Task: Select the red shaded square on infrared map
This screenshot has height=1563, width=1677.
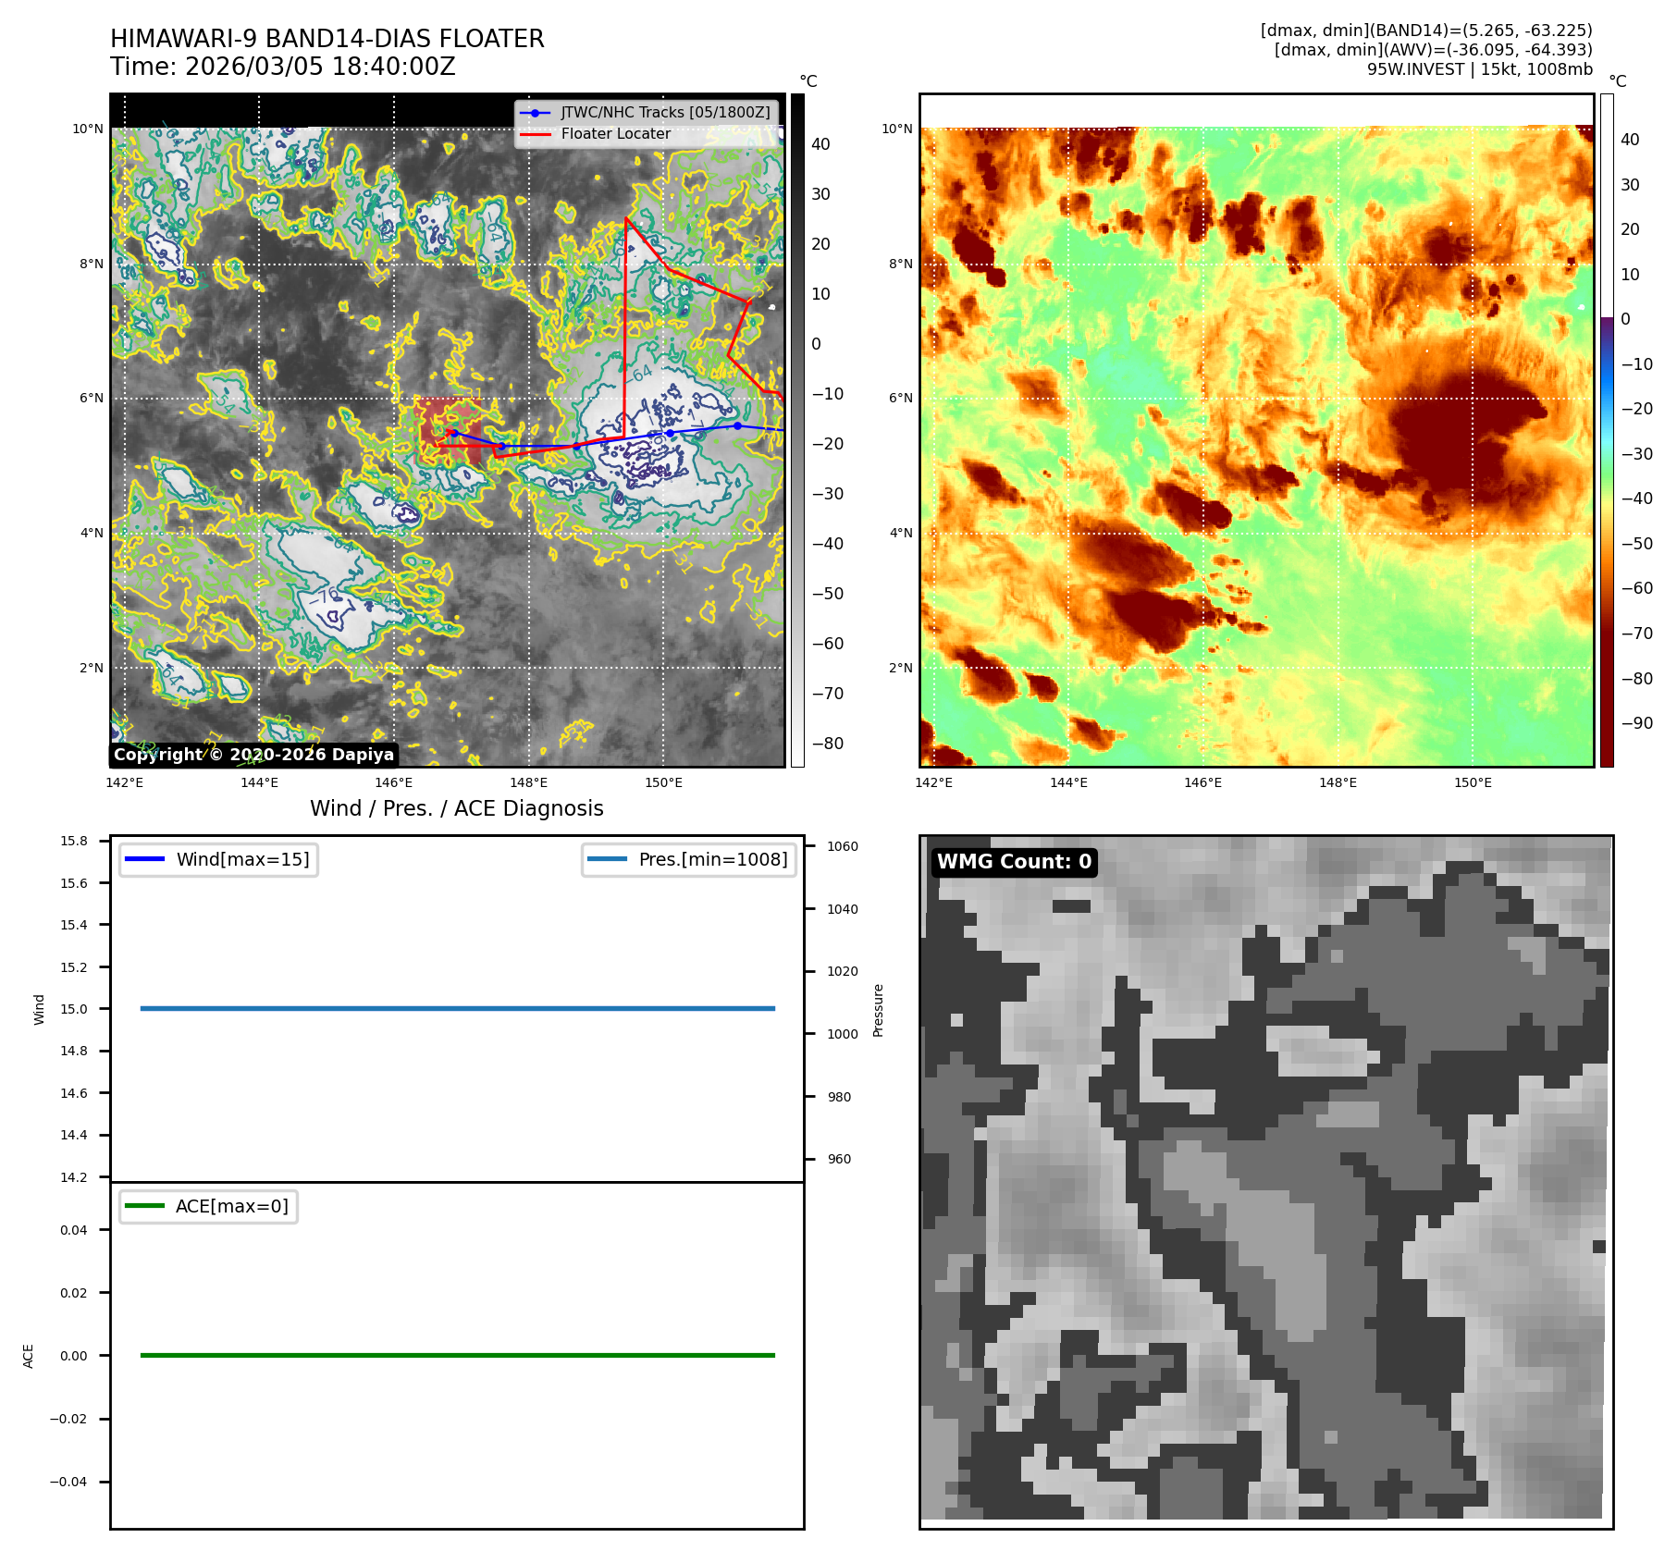Action: pos(450,431)
